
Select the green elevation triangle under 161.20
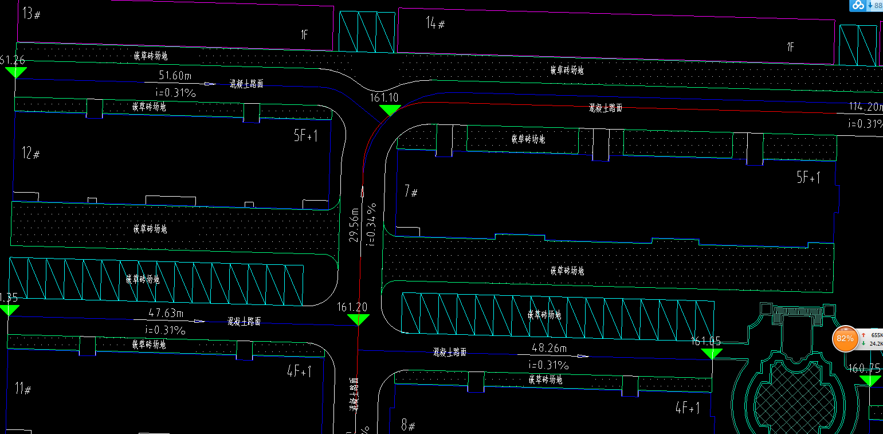(358, 320)
